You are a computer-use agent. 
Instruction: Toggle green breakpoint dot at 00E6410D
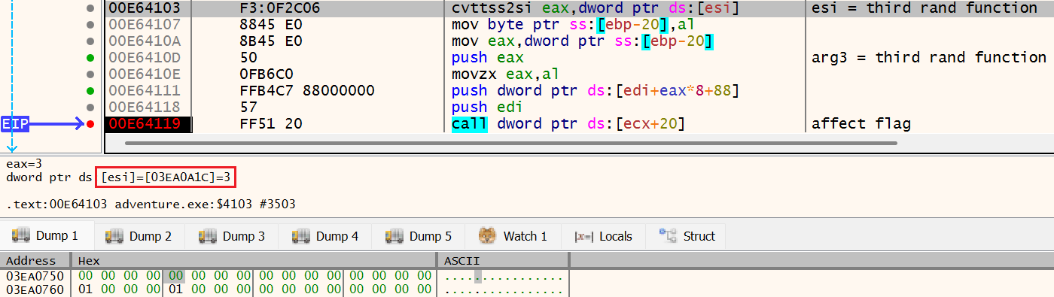(x=91, y=58)
